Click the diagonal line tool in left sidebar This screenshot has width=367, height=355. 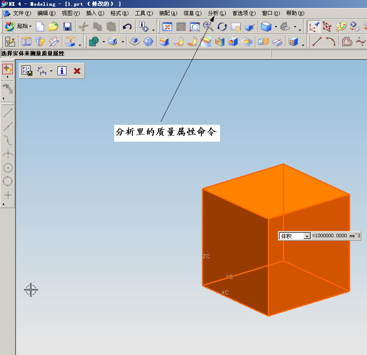tap(8, 113)
